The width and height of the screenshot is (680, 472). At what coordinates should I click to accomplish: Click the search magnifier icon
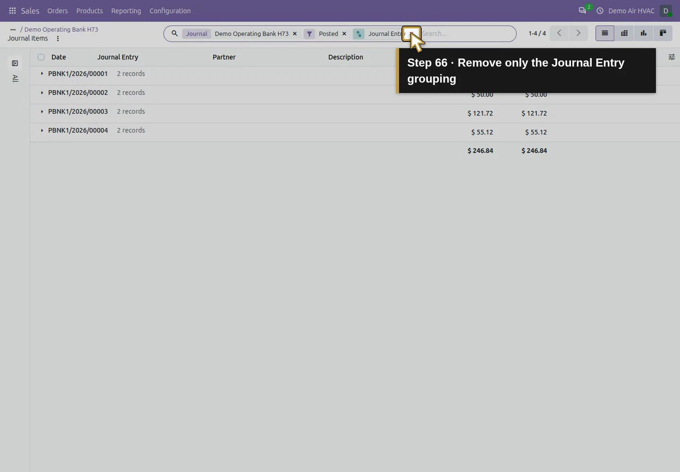pyautogui.click(x=174, y=34)
